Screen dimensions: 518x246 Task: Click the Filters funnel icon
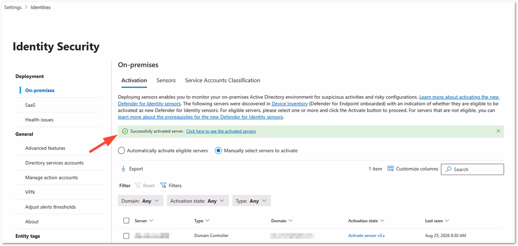click(163, 185)
